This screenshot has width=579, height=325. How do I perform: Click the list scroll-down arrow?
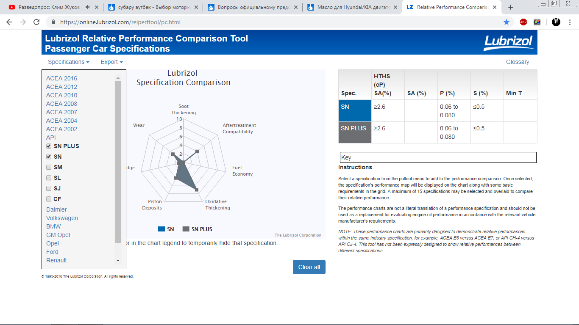(x=118, y=261)
